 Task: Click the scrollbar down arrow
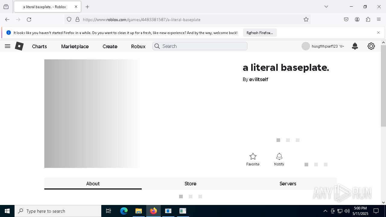[x=383, y=203]
